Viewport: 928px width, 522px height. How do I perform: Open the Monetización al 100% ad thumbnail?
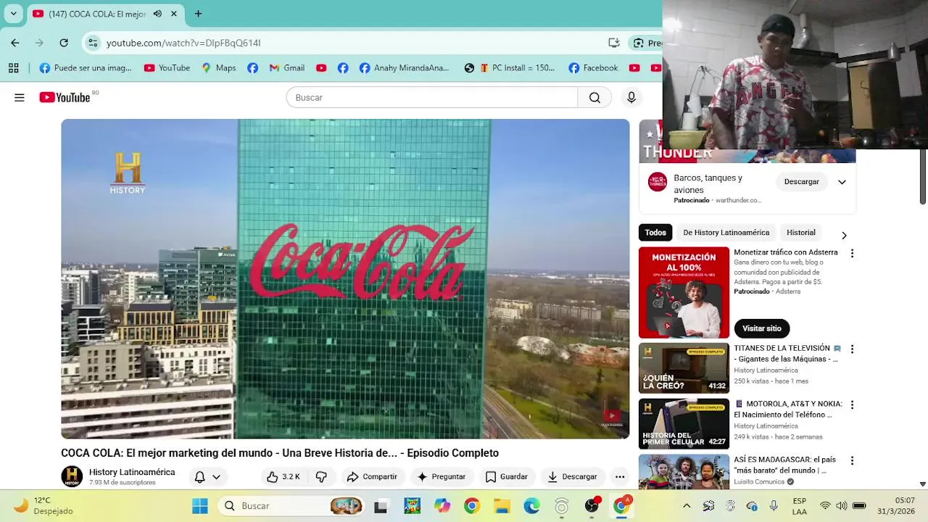(684, 292)
